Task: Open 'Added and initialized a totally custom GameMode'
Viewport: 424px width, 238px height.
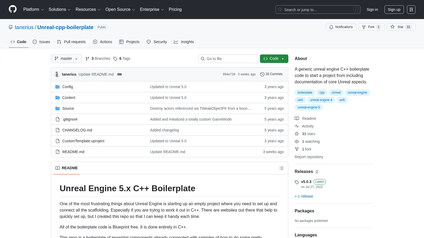Action: (x=191, y=119)
